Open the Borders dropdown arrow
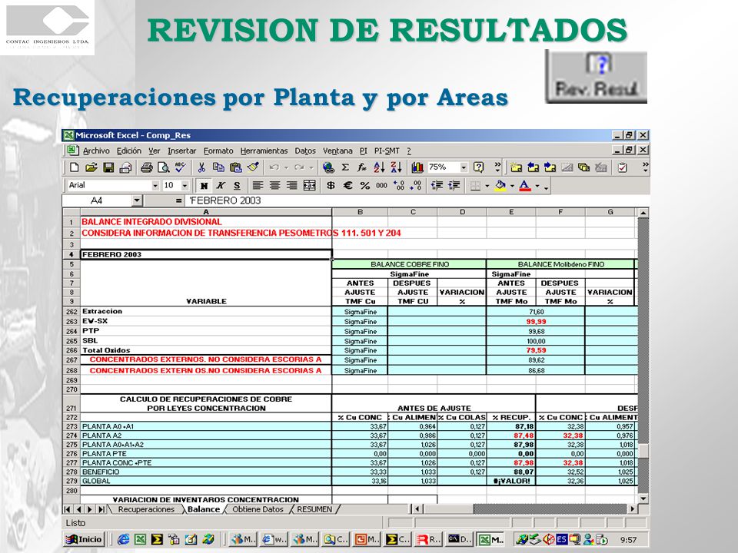This screenshot has width=738, height=553. click(487, 186)
